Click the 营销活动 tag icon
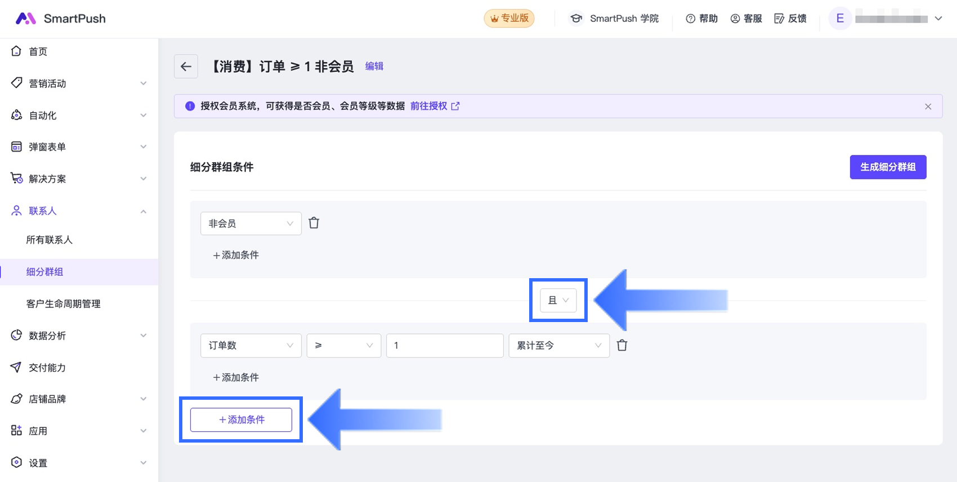The width and height of the screenshot is (957, 482). [x=16, y=83]
